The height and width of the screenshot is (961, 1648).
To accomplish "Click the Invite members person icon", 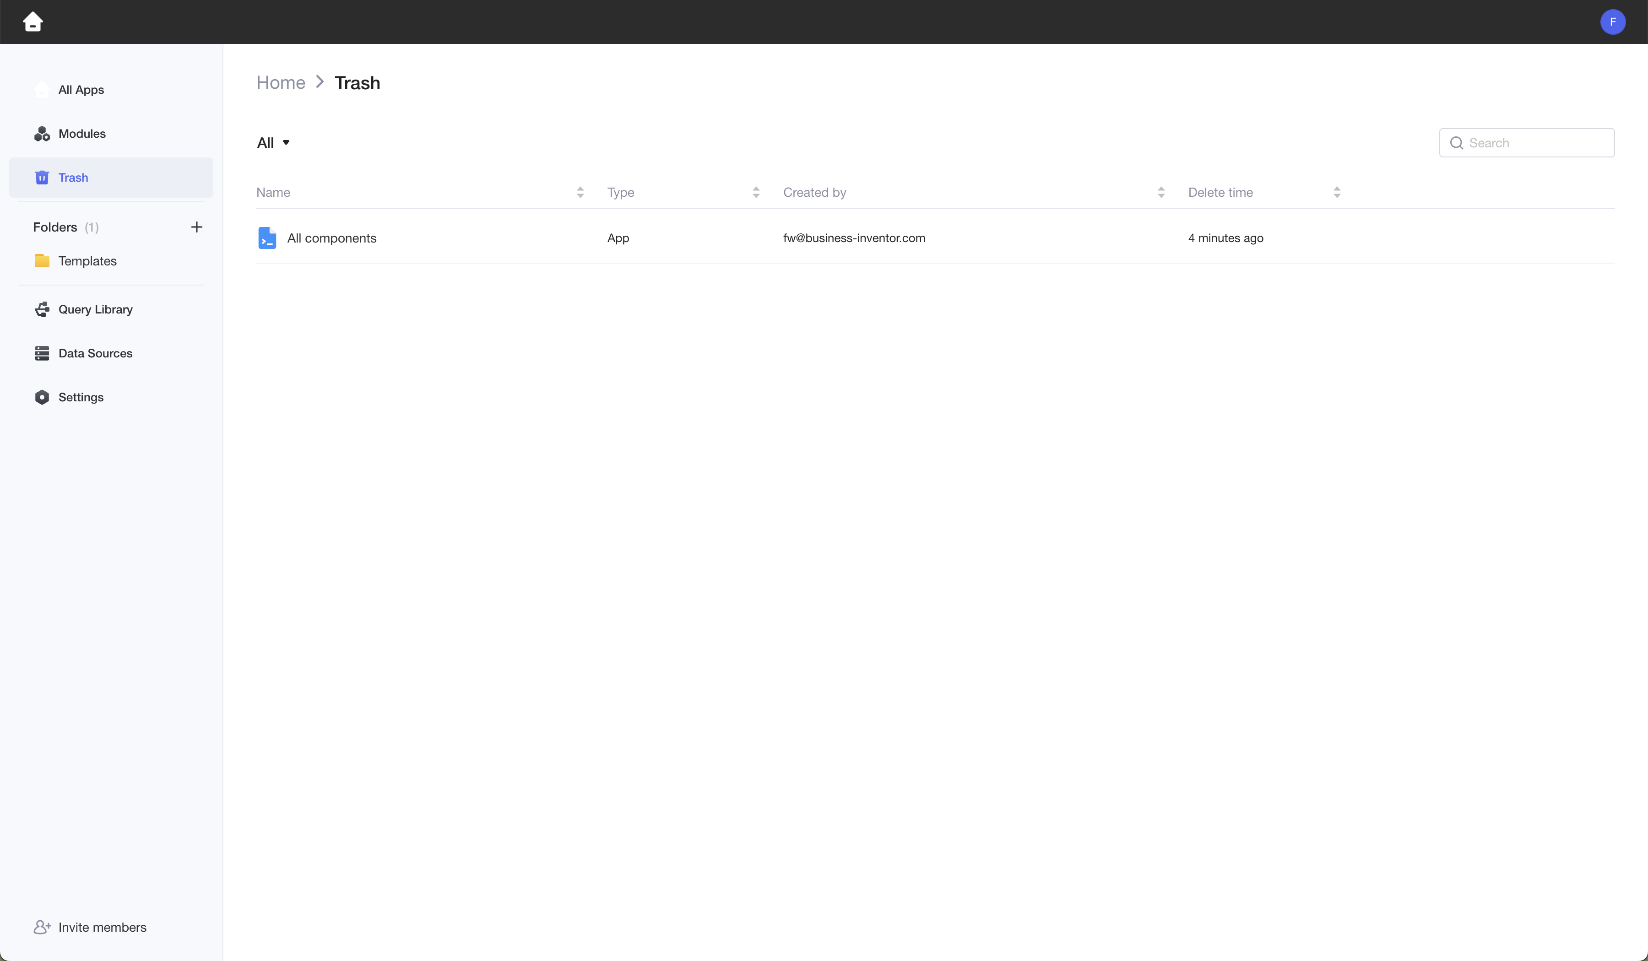I will [42, 927].
